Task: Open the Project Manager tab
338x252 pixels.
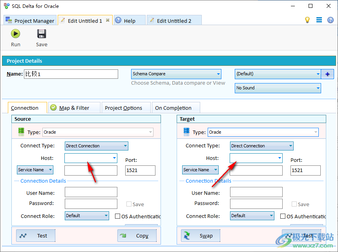Action: tap(30, 20)
